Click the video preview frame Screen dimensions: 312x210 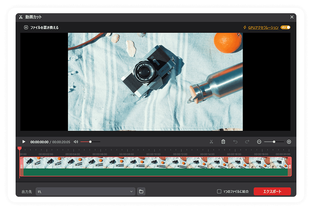point(155,82)
